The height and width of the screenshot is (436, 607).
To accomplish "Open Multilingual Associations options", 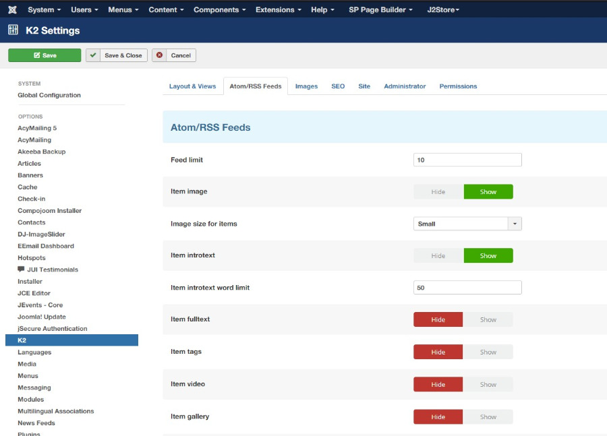I will (56, 411).
